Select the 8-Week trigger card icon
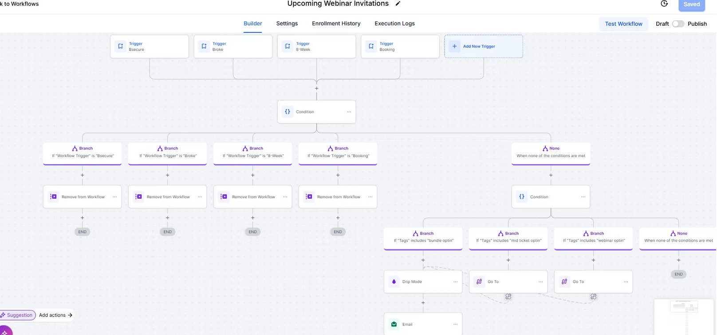The image size is (717, 335). tap(288, 46)
